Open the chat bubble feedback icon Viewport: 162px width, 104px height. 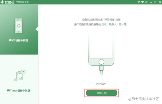coord(143,2)
